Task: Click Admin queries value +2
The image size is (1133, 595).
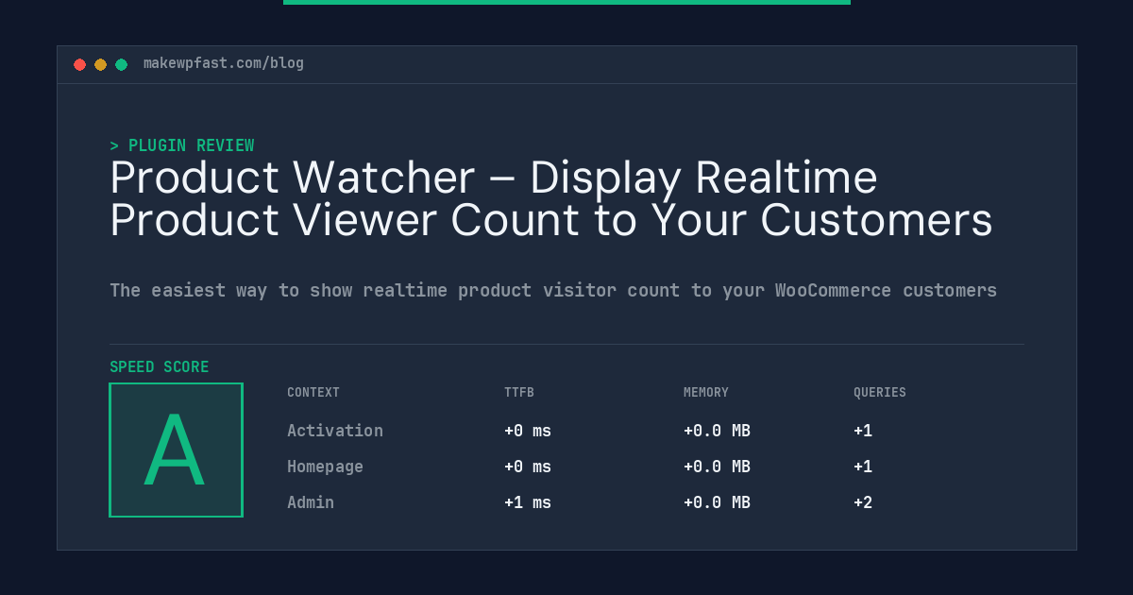Action: pos(863,502)
